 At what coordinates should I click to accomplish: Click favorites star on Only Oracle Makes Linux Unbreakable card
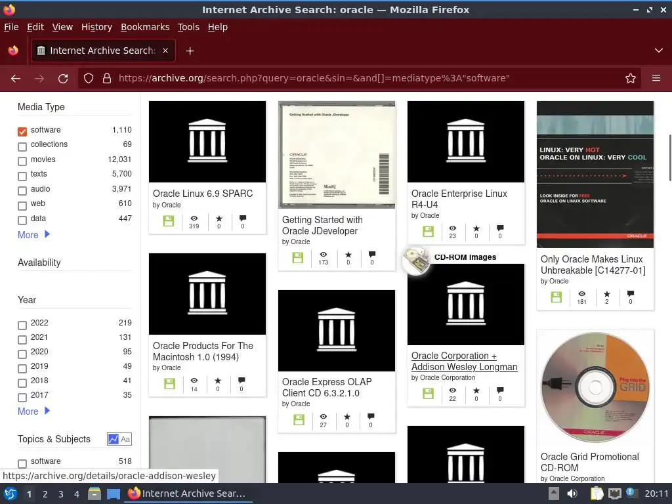tap(607, 294)
